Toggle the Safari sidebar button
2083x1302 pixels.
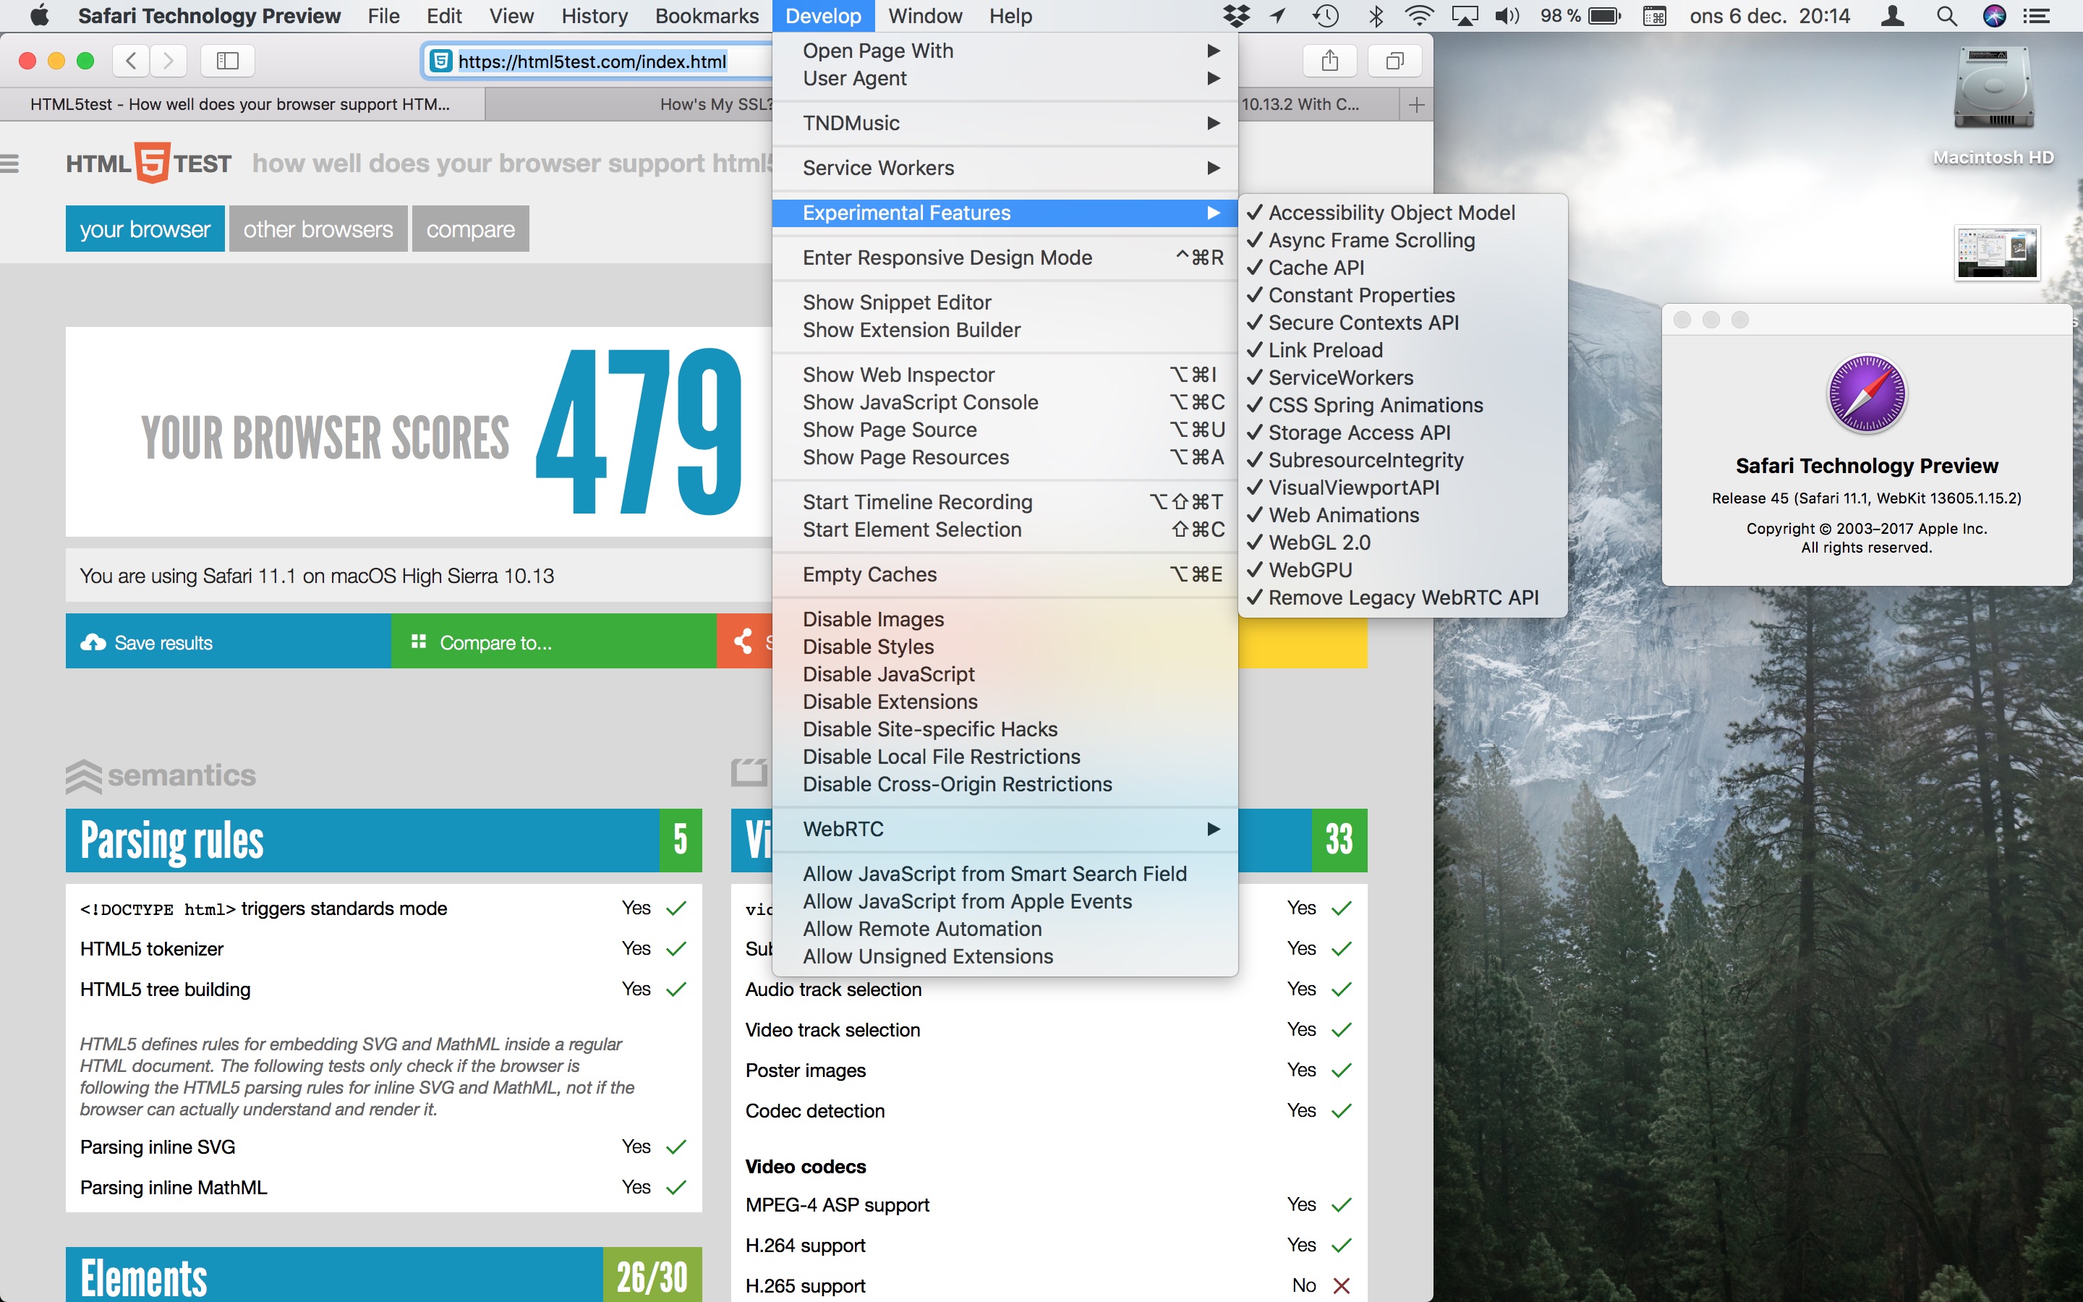click(x=227, y=60)
